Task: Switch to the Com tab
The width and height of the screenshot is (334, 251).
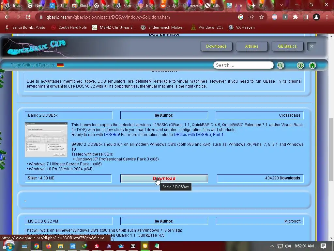Action: coord(125,6)
